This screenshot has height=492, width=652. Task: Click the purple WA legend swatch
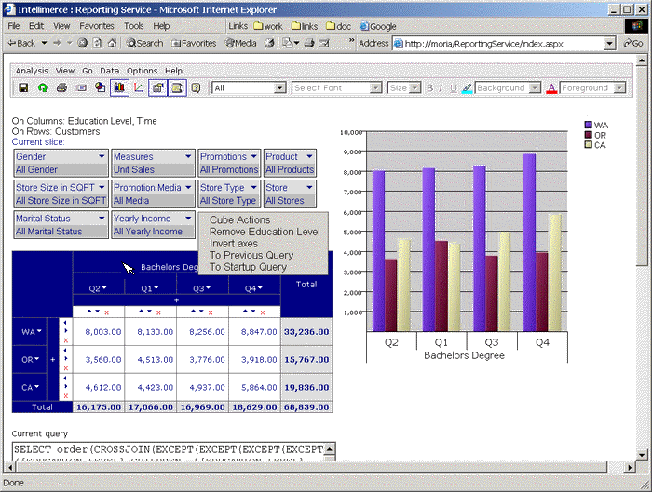588,125
